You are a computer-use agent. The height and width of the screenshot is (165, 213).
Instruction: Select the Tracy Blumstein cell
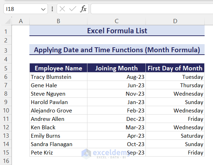pos(58,77)
